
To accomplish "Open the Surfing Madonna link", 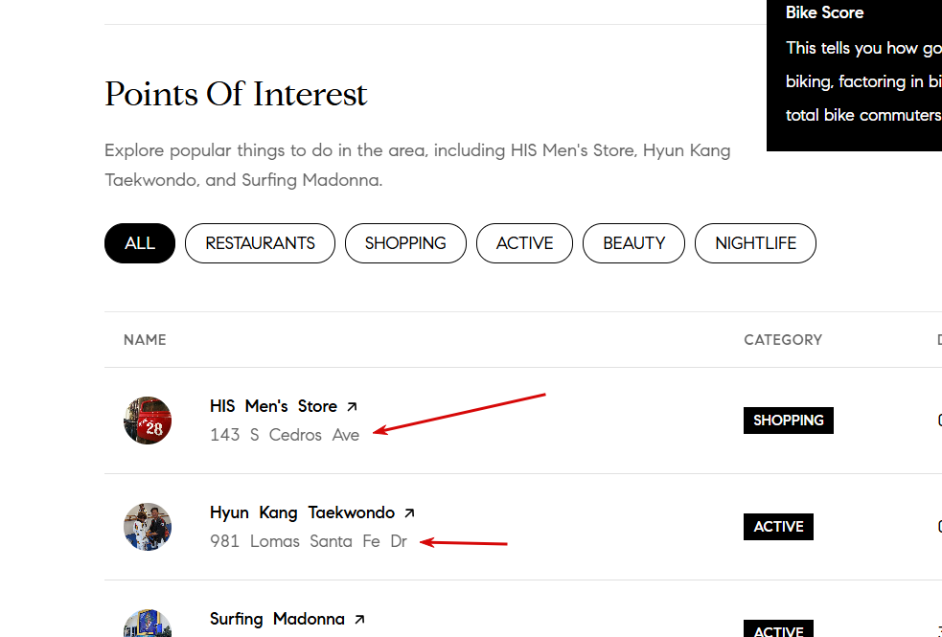I will pos(277,619).
